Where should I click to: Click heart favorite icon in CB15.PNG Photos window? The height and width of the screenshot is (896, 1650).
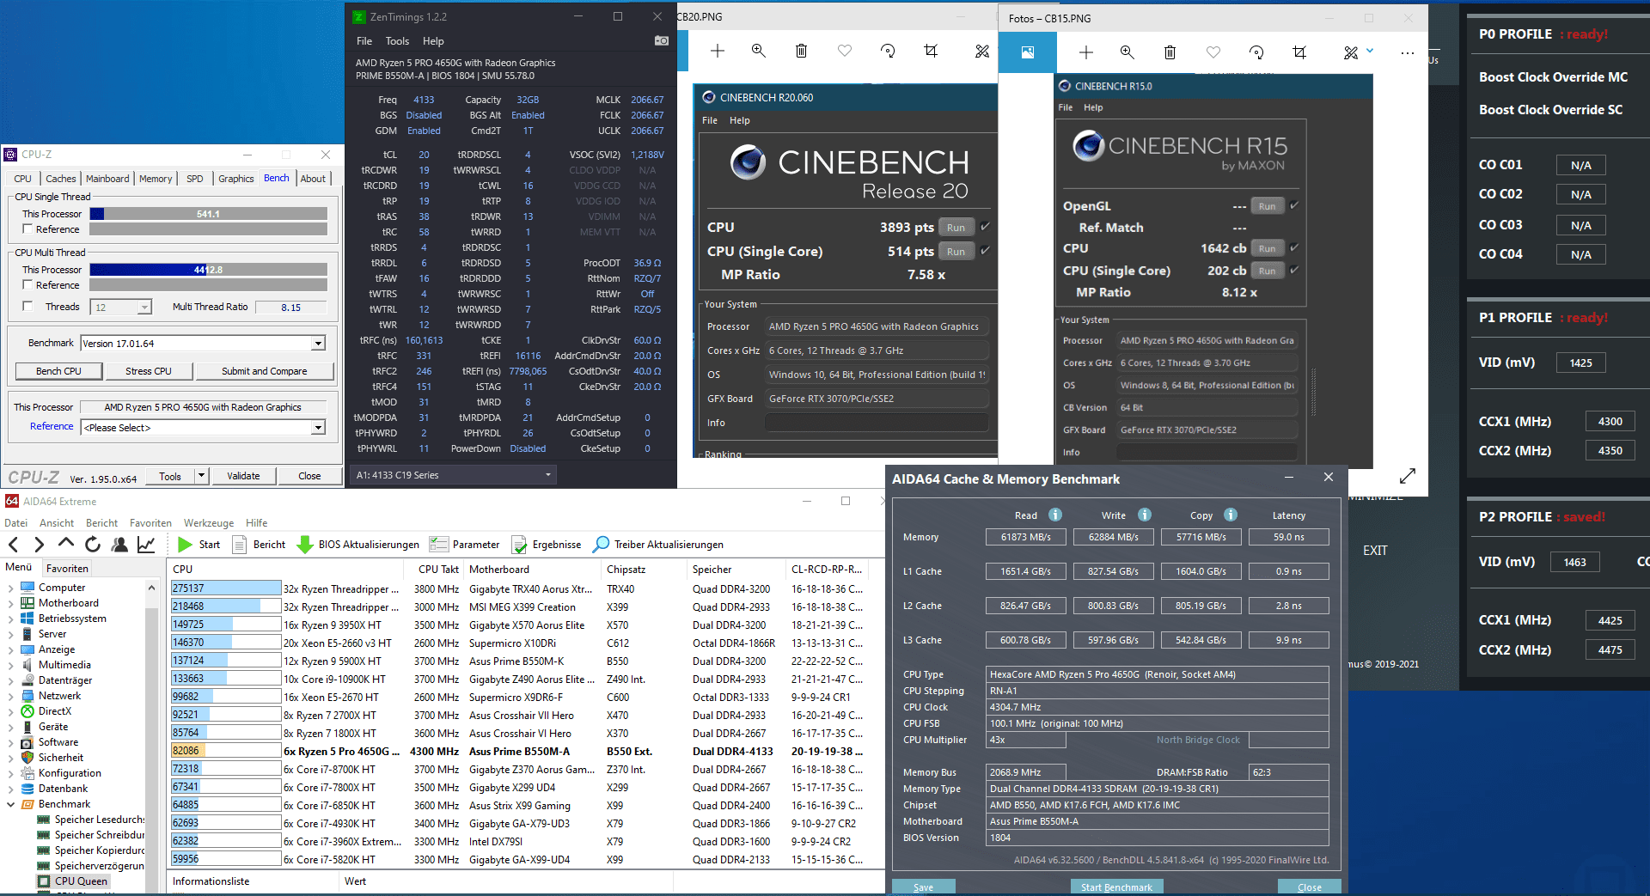tap(1213, 52)
